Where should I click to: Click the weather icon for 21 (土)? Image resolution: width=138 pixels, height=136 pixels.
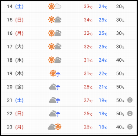click(x=55, y=100)
